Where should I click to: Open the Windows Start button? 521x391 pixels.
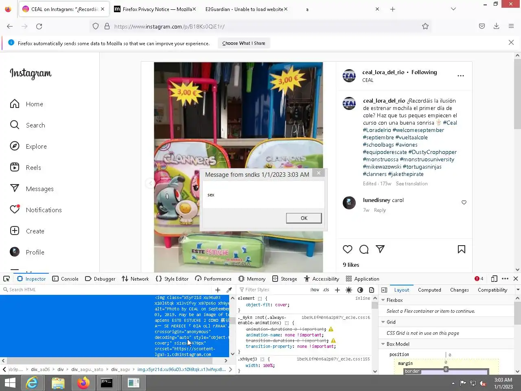tap(10, 383)
